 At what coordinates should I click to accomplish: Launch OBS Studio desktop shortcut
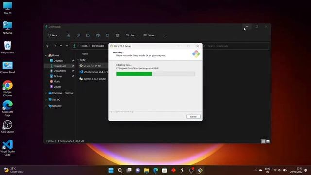(x=7, y=126)
